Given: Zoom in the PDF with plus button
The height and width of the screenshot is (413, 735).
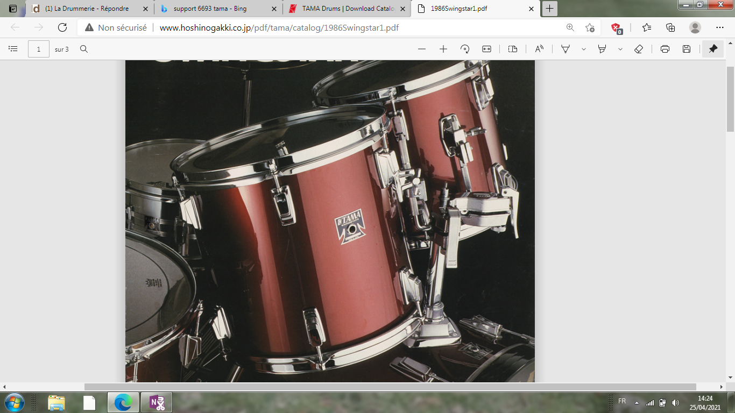Looking at the screenshot, I should tap(443, 49).
